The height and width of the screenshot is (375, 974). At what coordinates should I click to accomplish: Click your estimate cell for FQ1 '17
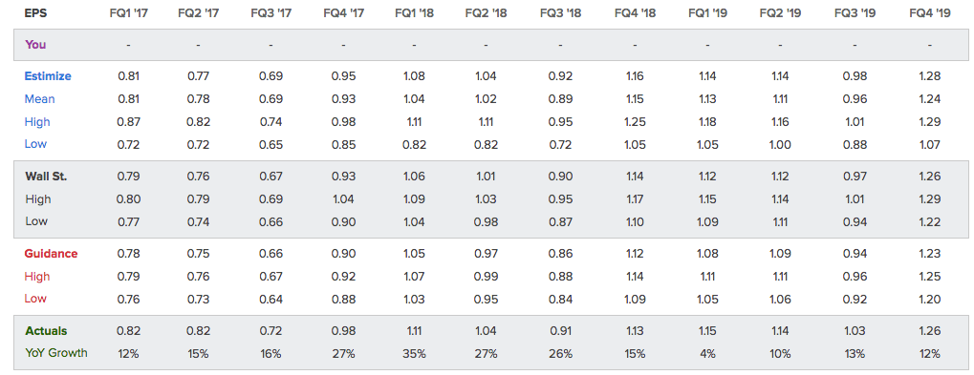128,45
